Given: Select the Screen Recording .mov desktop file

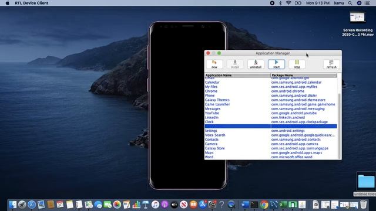Looking at the screenshot, I should coord(358,24).
